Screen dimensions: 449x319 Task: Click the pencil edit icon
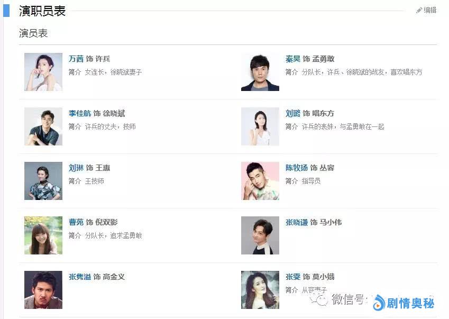(419, 10)
